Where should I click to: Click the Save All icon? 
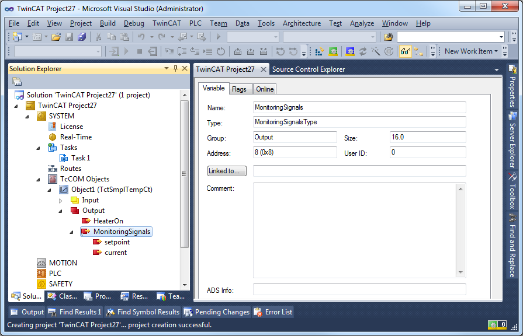[82, 37]
